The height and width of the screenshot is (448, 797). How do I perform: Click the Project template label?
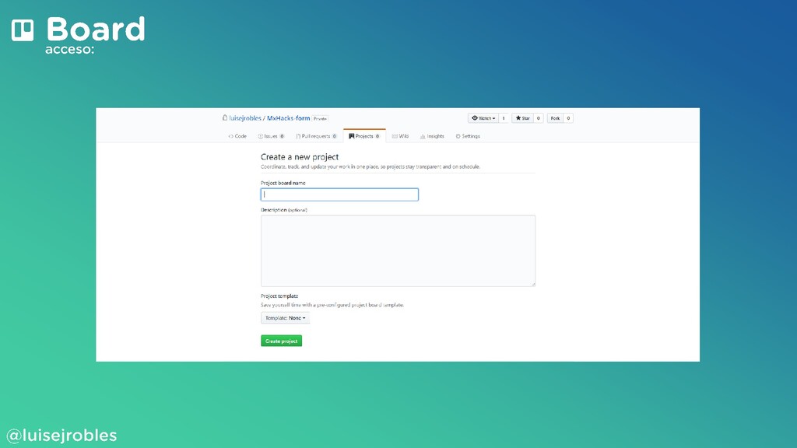click(x=279, y=296)
